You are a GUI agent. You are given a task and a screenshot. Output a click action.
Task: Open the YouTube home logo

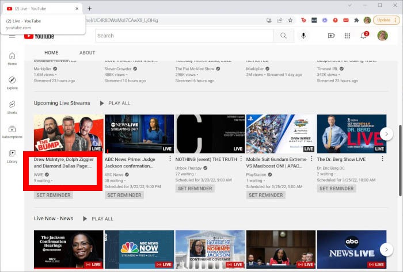pos(39,36)
